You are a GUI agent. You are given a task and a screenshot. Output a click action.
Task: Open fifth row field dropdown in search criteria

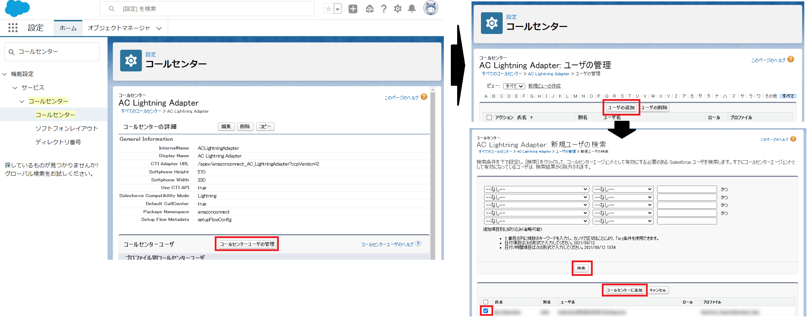(x=536, y=221)
